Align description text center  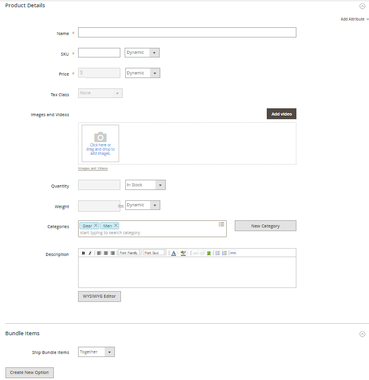pos(106,253)
